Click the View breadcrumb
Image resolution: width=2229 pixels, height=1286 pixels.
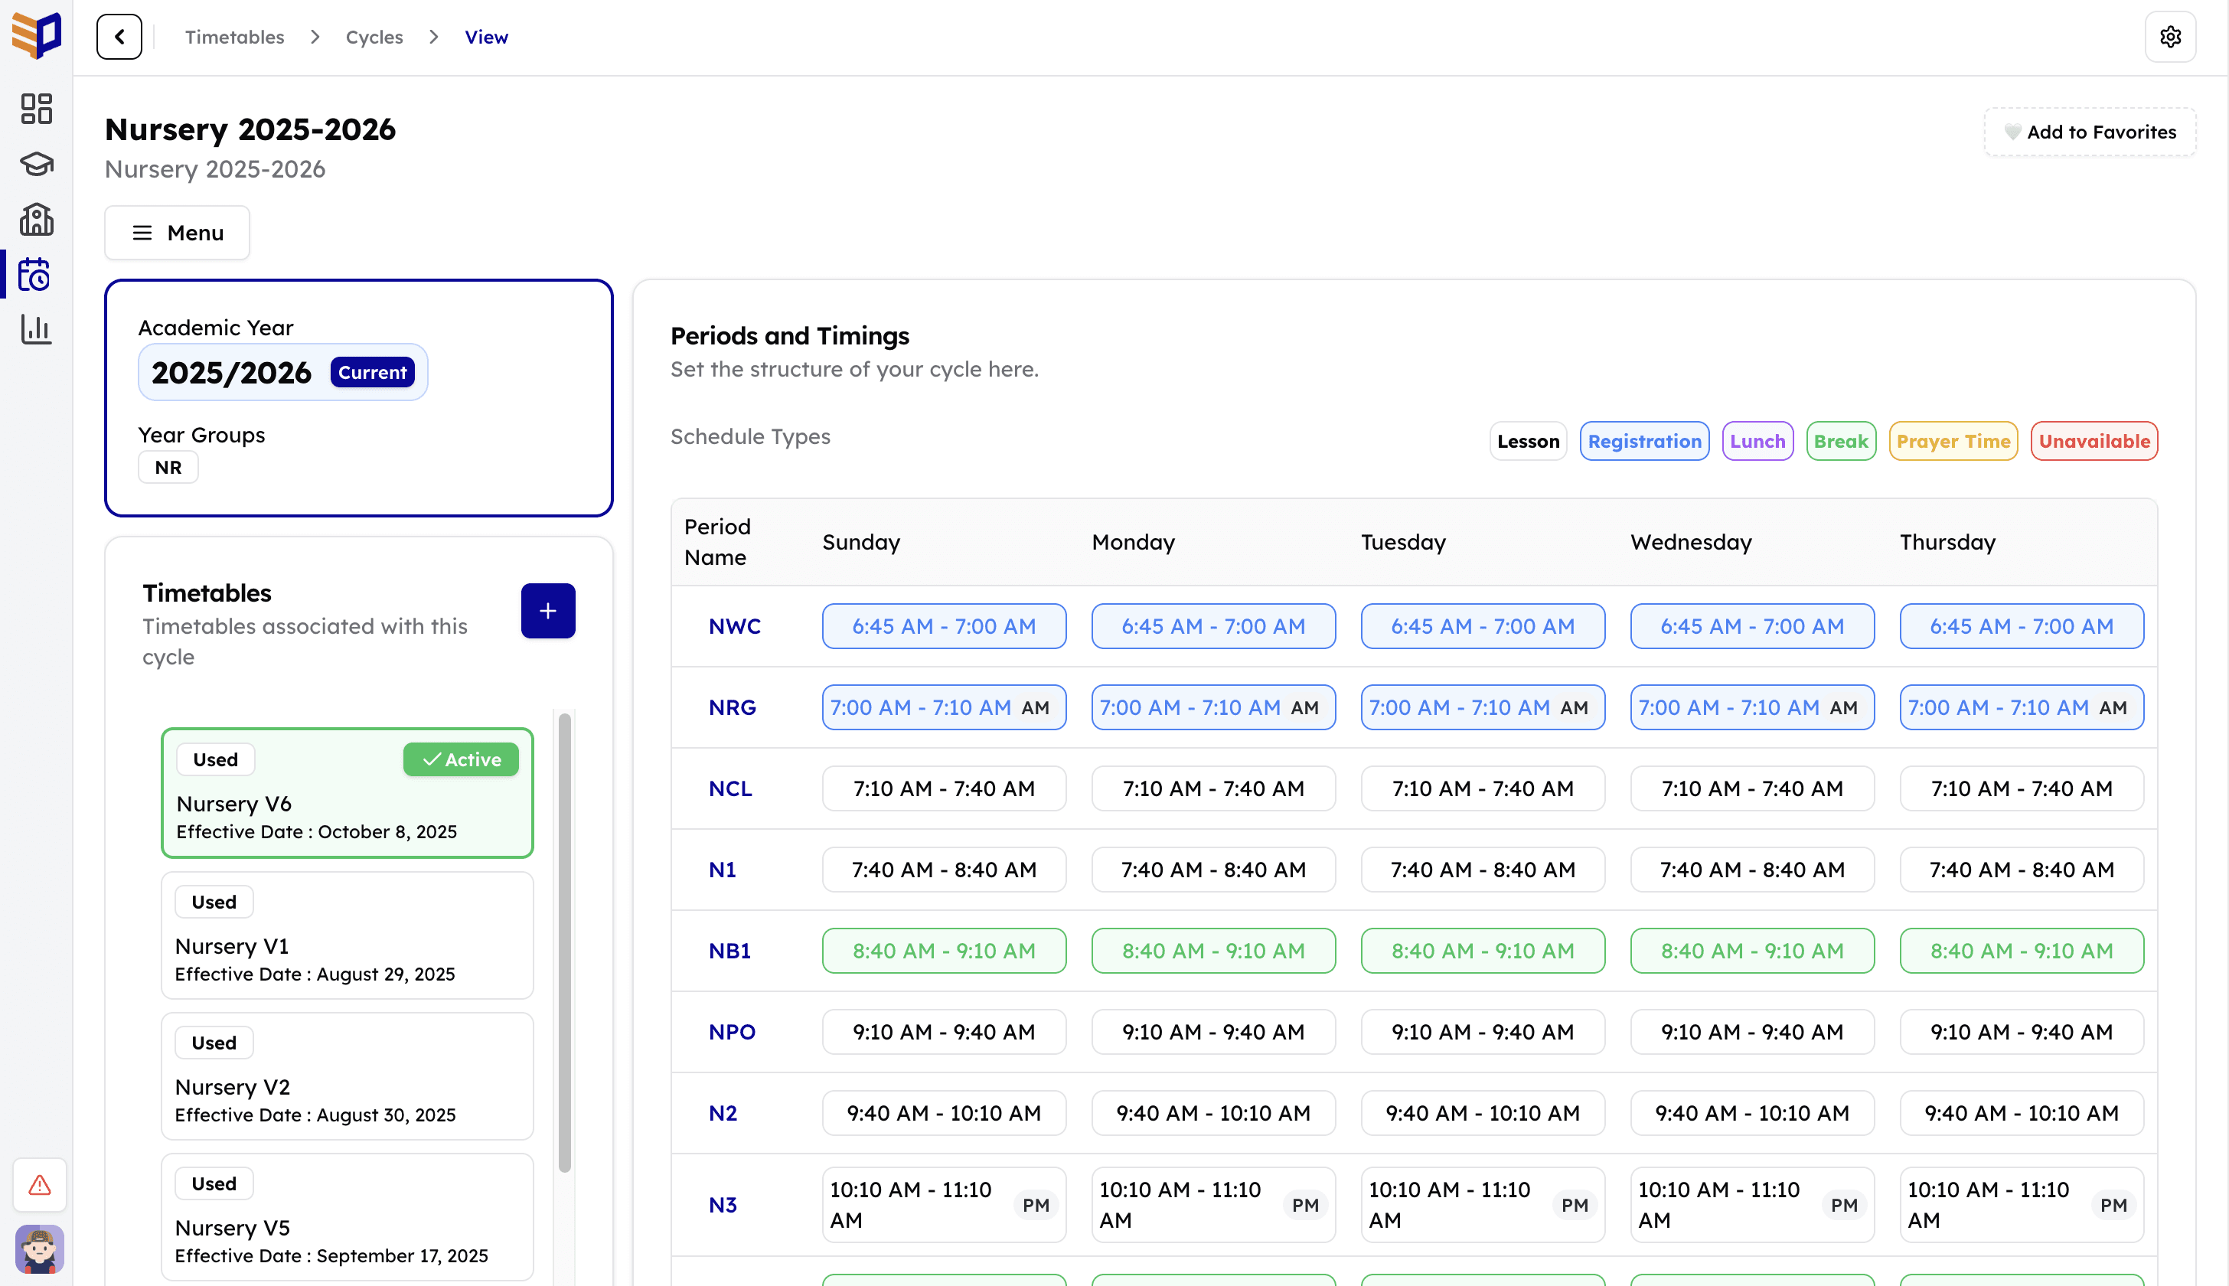(x=487, y=37)
